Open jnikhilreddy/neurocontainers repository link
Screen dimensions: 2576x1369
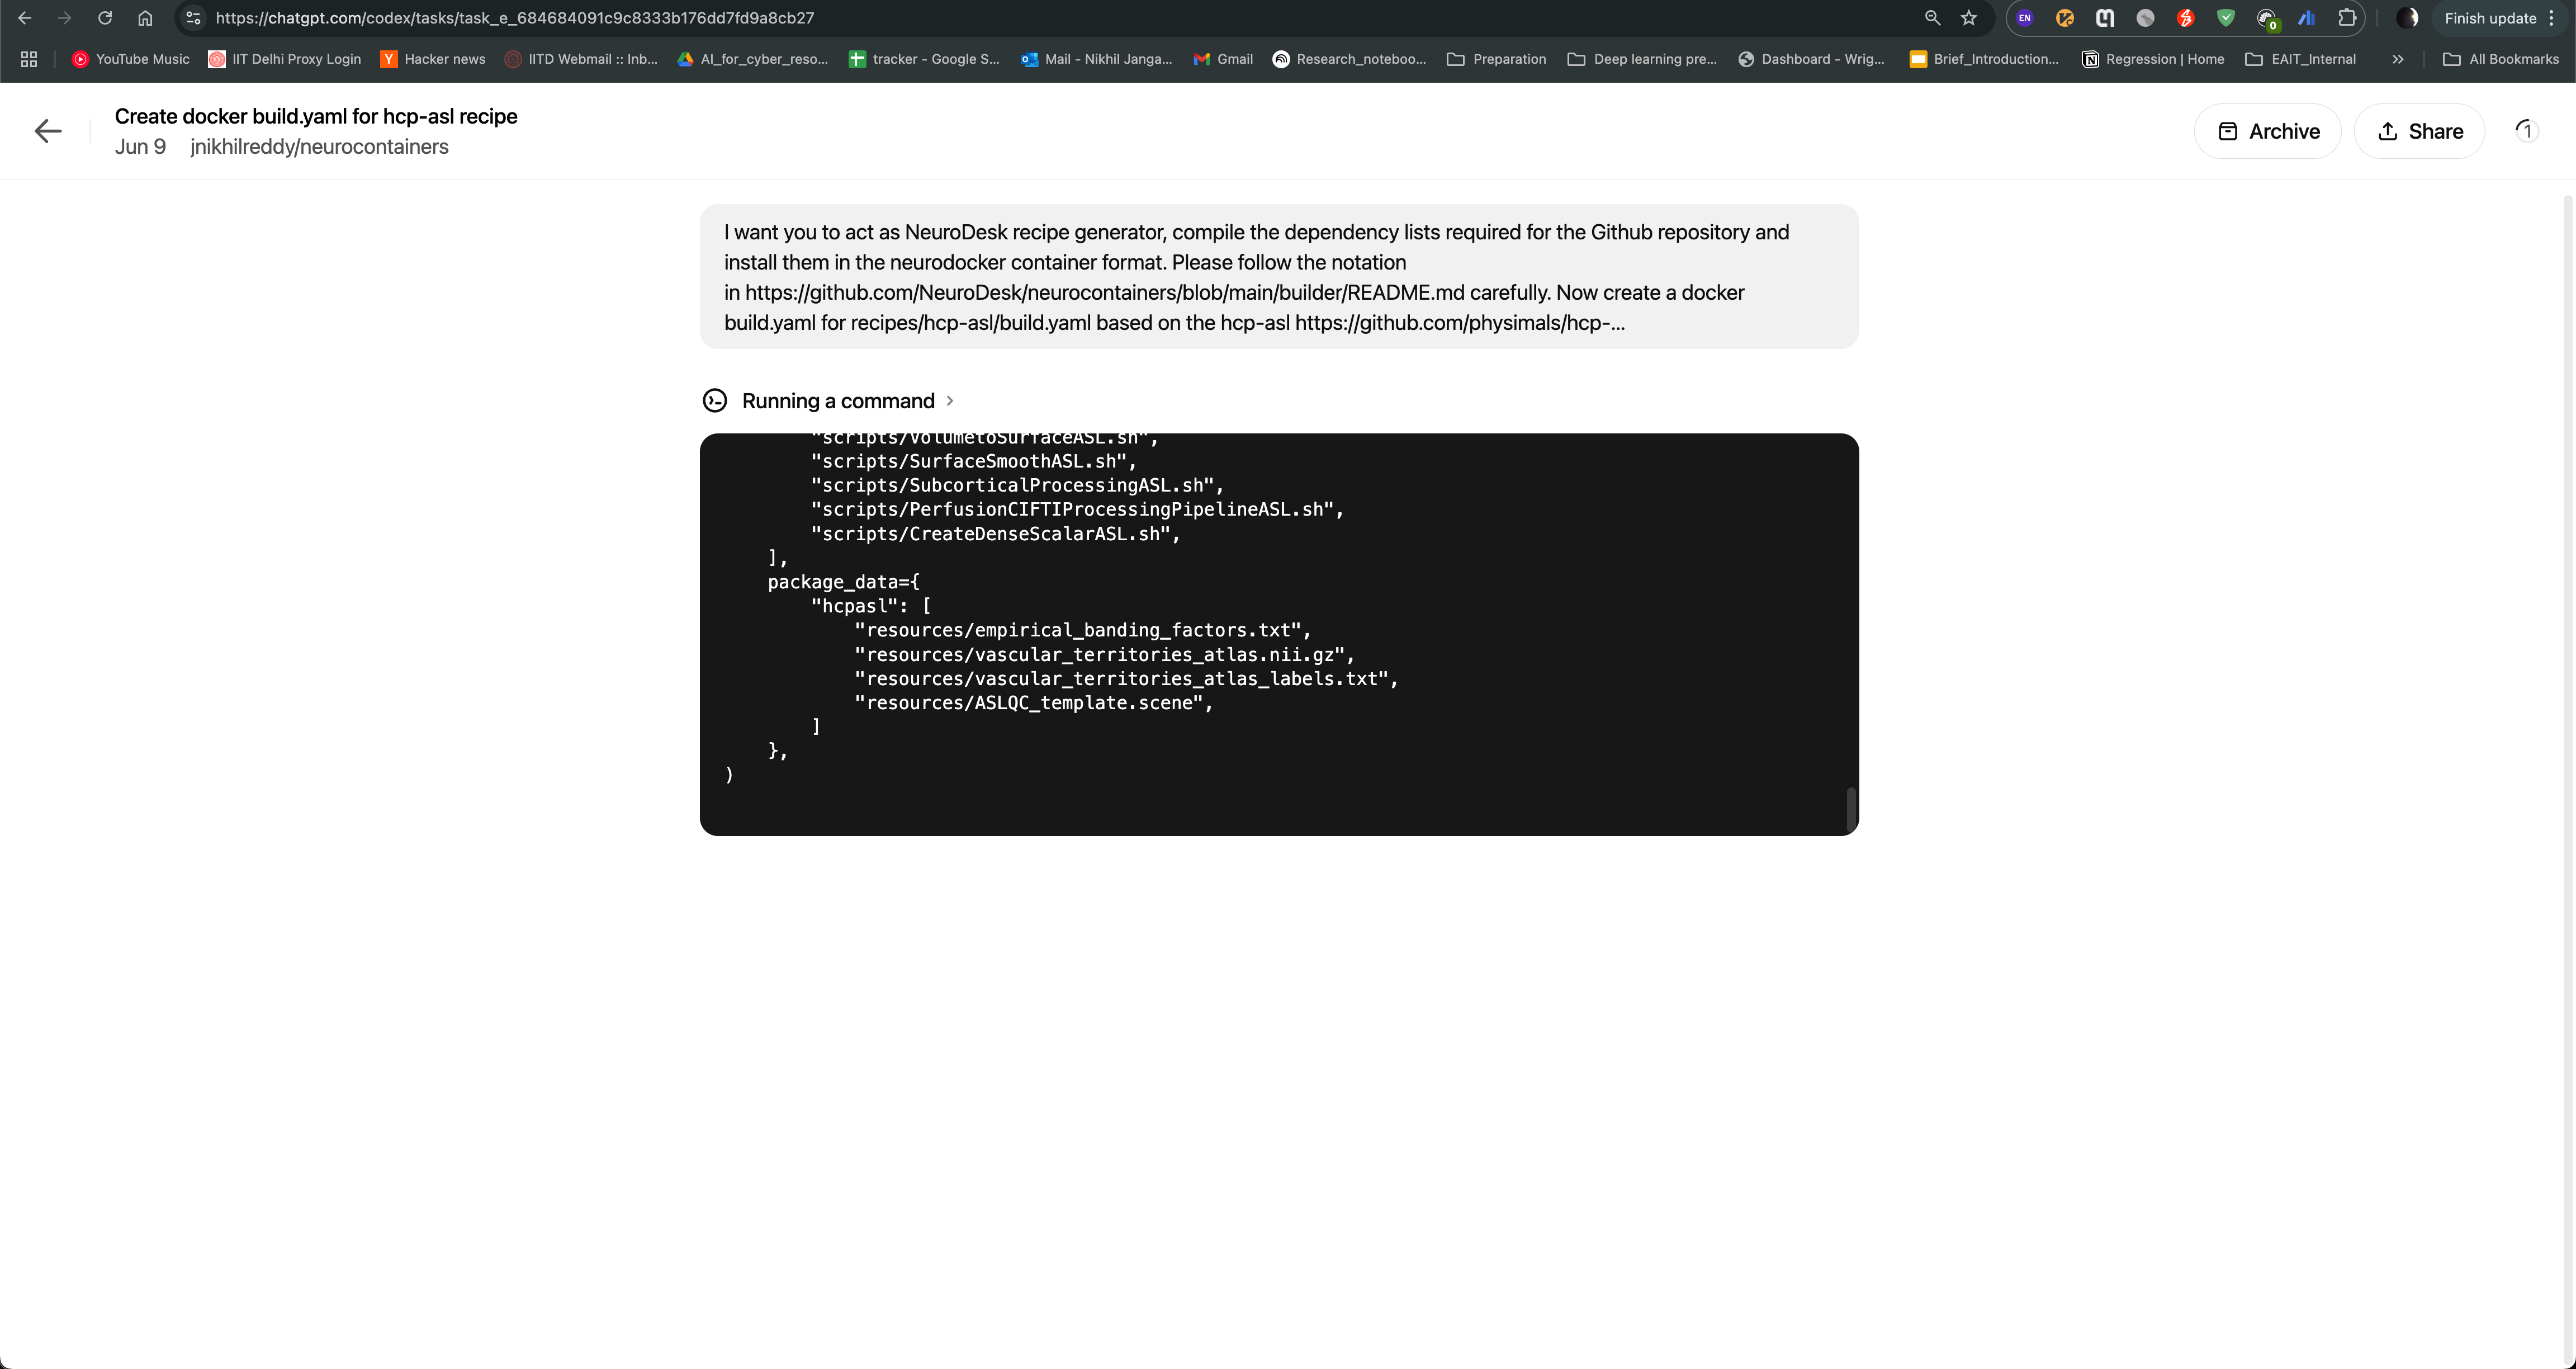pos(319,147)
